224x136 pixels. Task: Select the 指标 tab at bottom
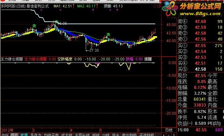coord(5,134)
